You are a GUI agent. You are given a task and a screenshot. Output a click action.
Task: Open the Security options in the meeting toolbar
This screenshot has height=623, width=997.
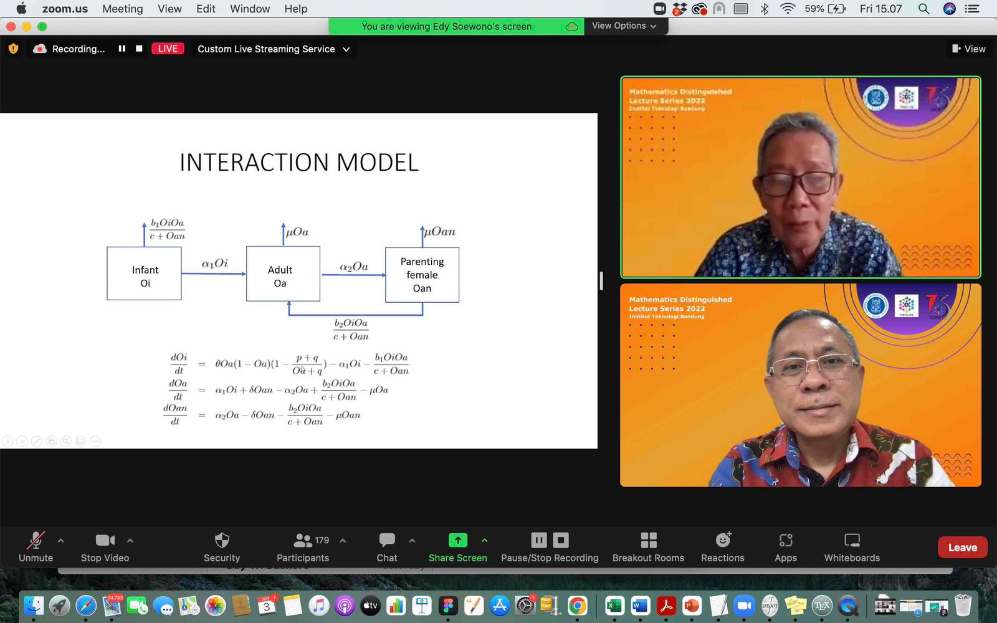222,547
